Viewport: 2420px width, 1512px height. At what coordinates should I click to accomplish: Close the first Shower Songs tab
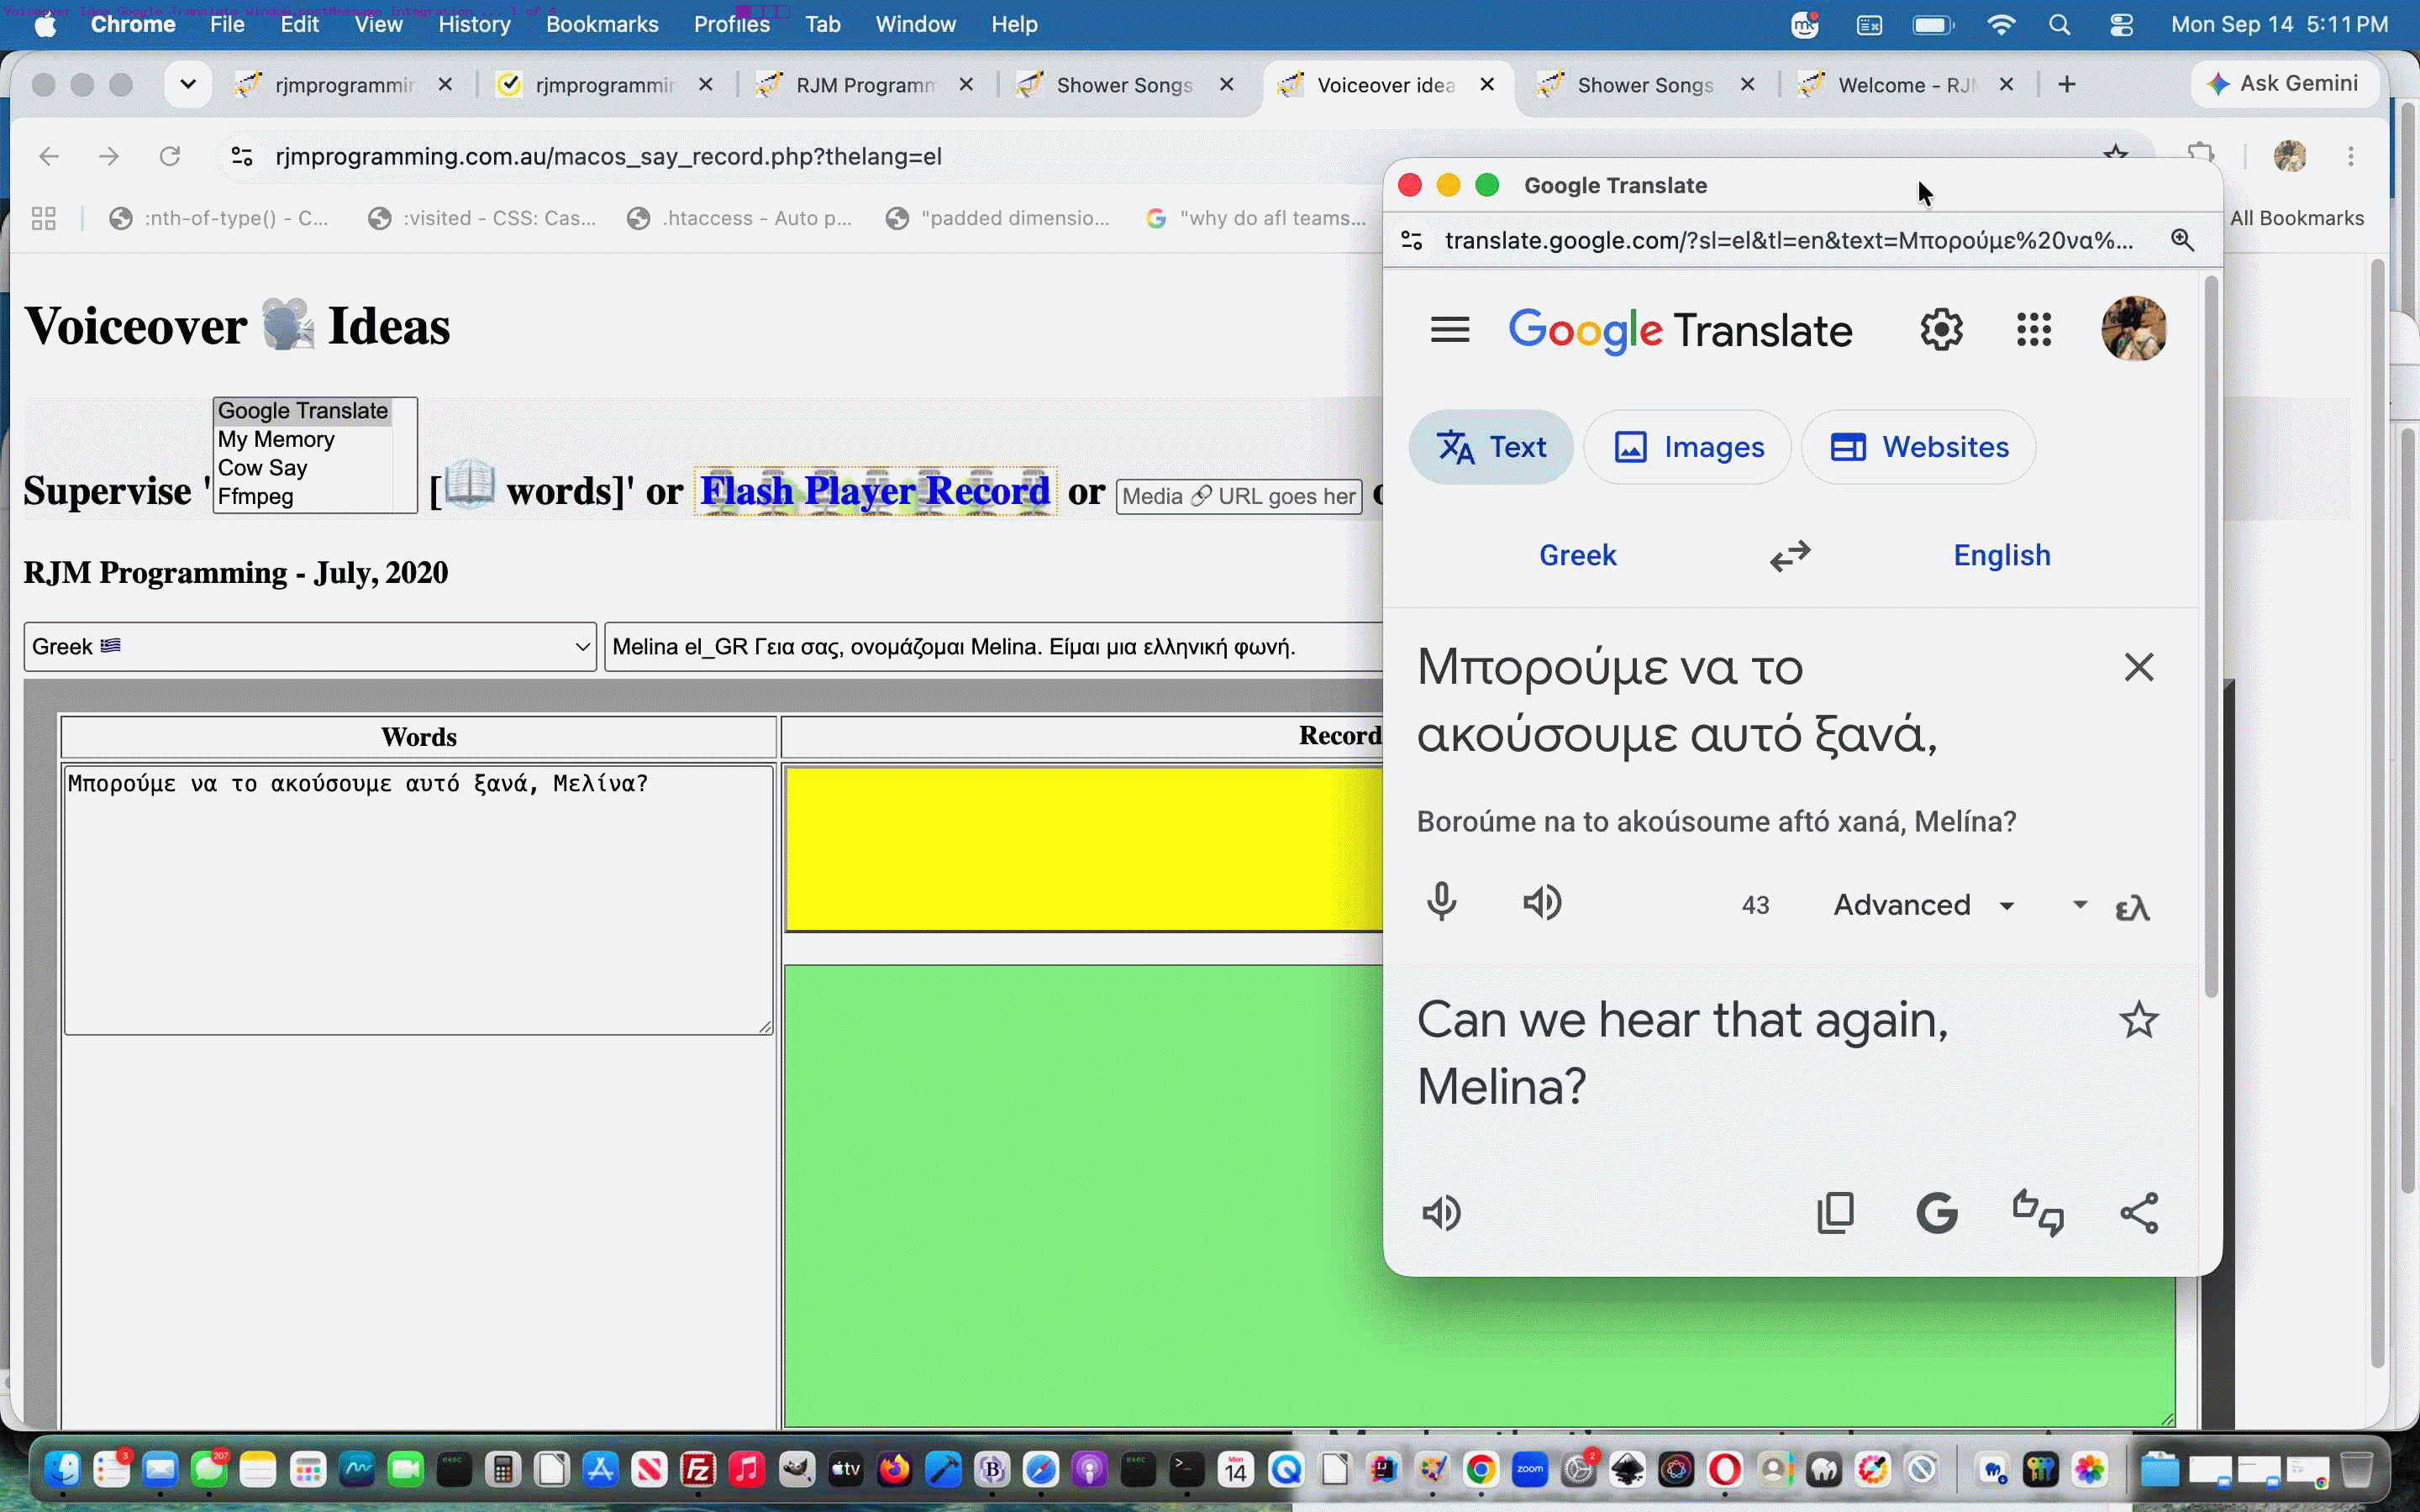click(1227, 85)
